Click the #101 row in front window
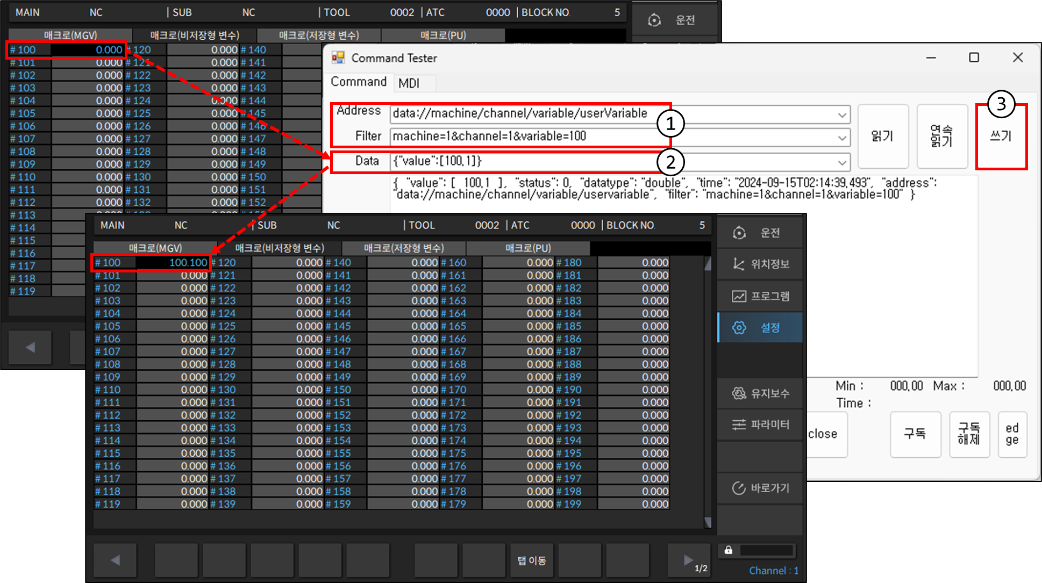 (x=151, y=275)
